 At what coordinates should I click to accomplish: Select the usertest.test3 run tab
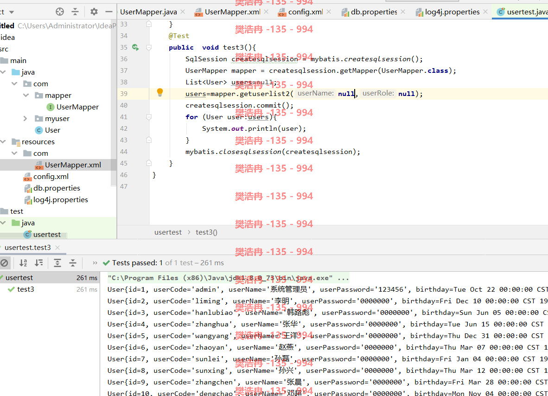coord(28,248)
